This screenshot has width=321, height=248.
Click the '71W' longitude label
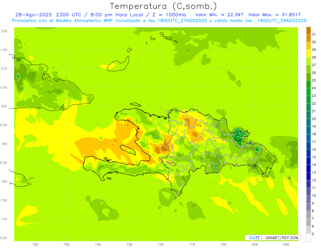(x=192, y=245)
